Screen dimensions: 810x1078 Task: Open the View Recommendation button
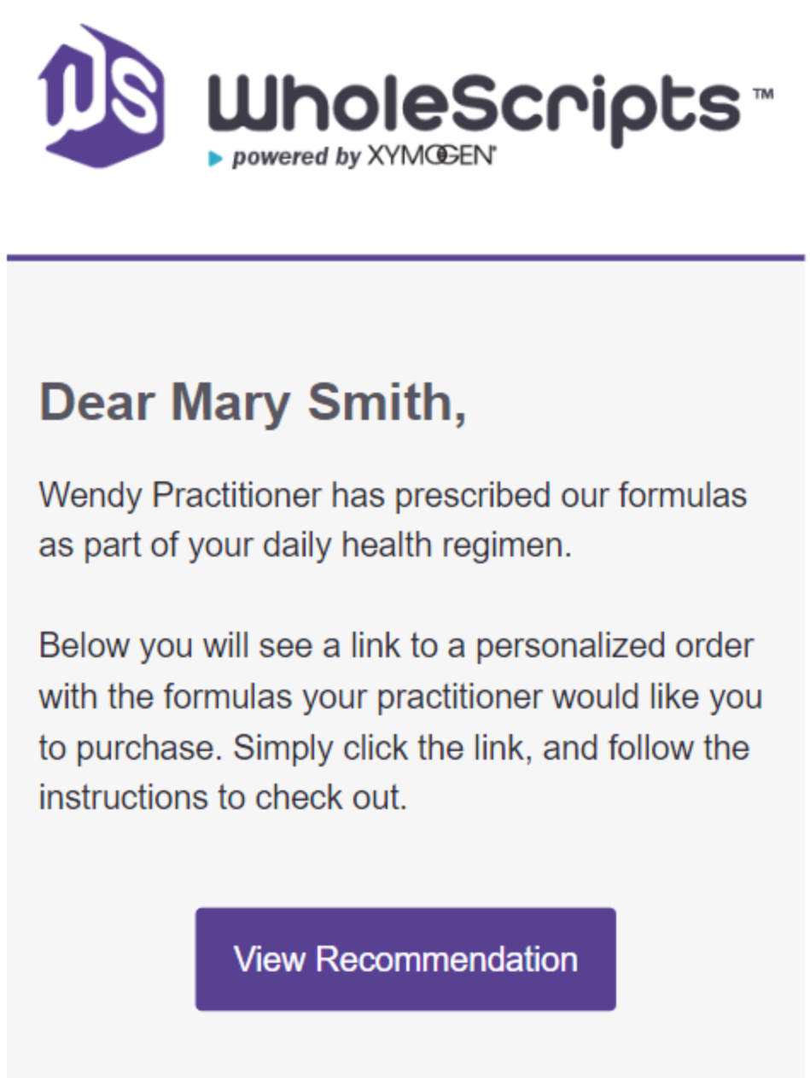click(x=405, y=959)
